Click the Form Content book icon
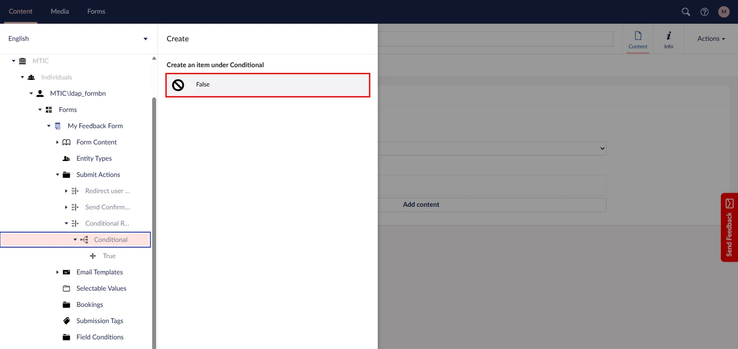The image size is (738, 349). point(66,142)
